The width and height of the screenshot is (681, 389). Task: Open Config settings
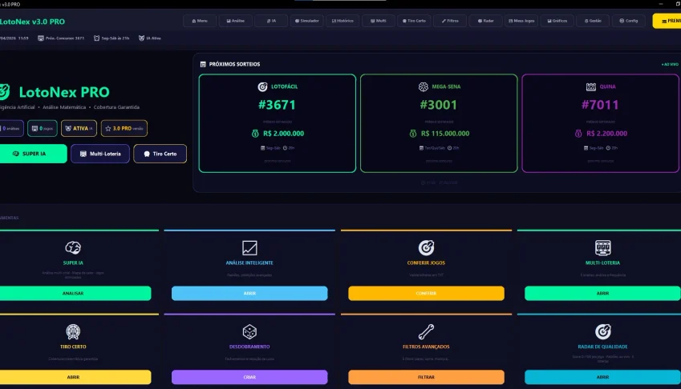coord(628,21)
